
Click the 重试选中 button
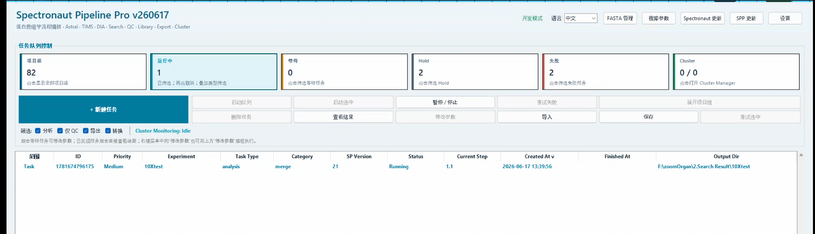point(750,117)
